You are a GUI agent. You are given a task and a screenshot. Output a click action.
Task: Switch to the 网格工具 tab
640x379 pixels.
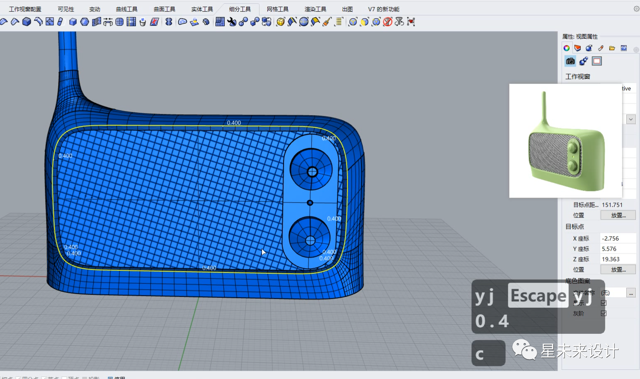point(278,9)
